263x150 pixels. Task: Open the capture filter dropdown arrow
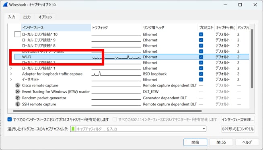coord(203,129)
